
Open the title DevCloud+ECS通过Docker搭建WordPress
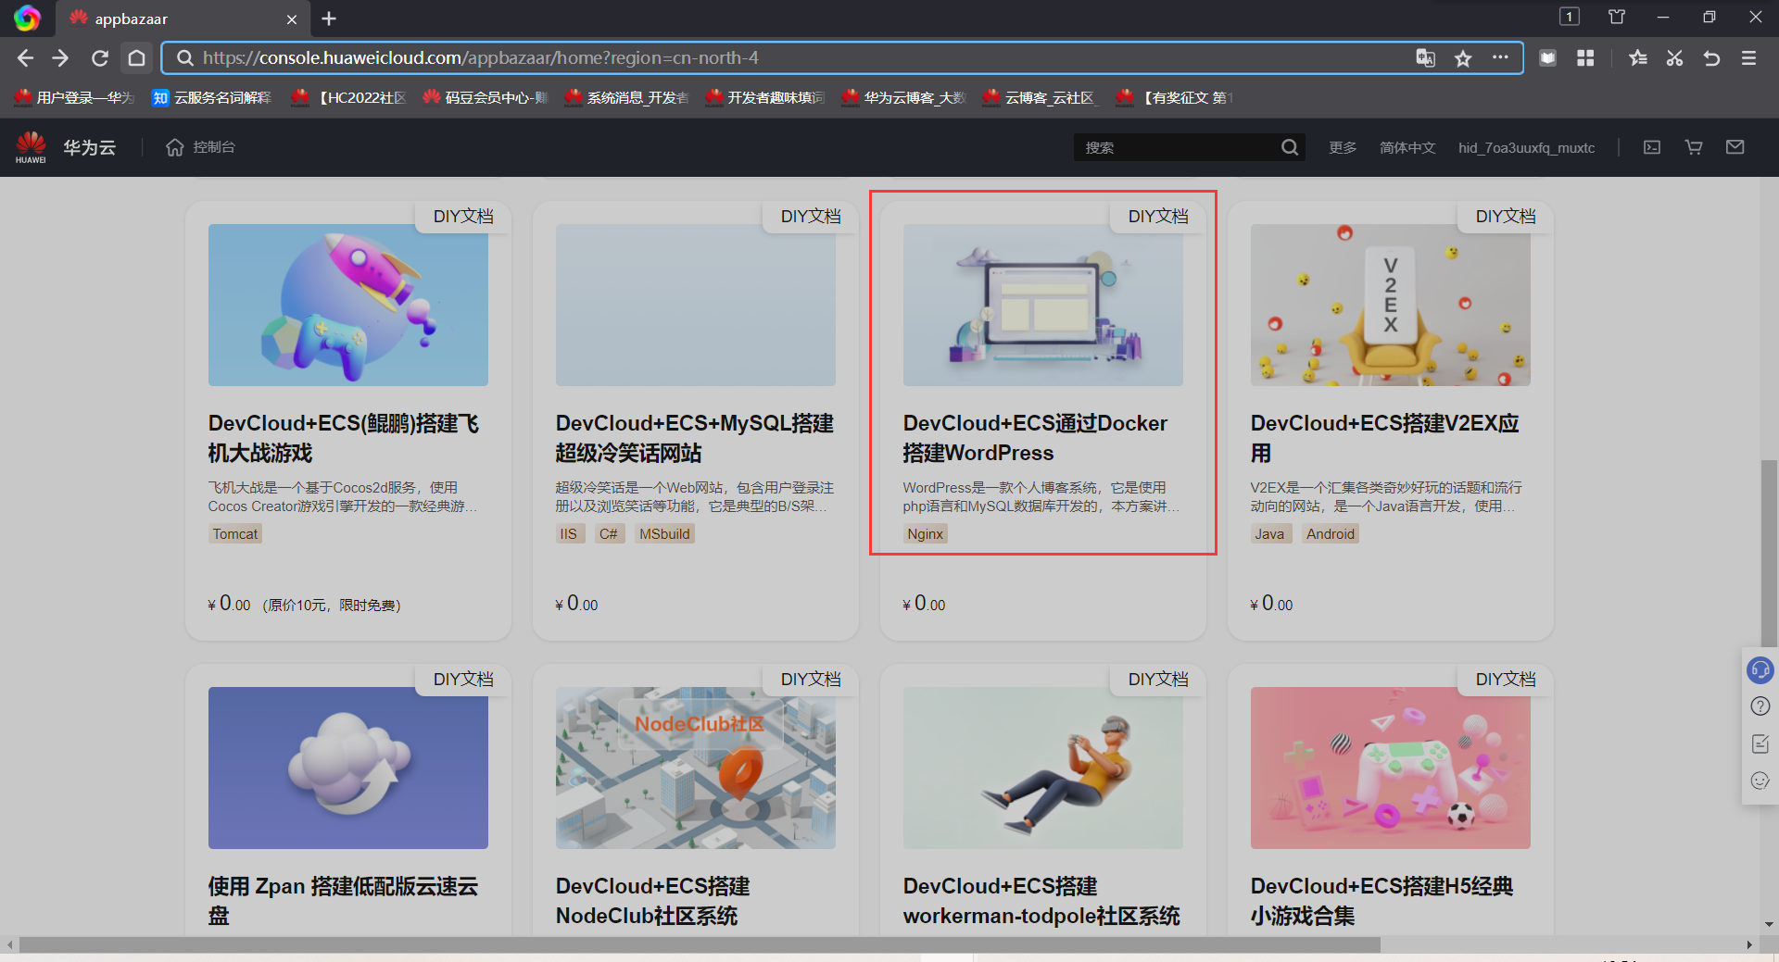pos(1035,438)
